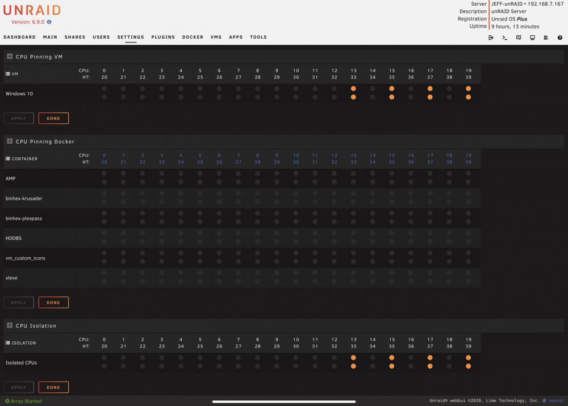The height and width of the screenshot is (406, 568).
Task: Pin HT 39 to AMP container
Action: click(x=469, y=182)
